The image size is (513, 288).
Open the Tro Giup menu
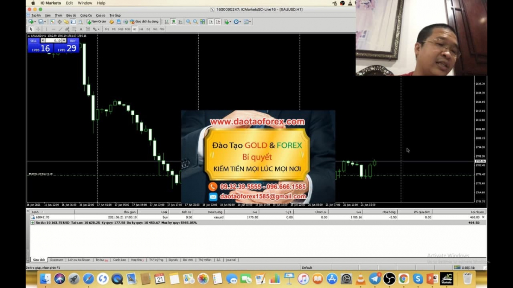115,15
